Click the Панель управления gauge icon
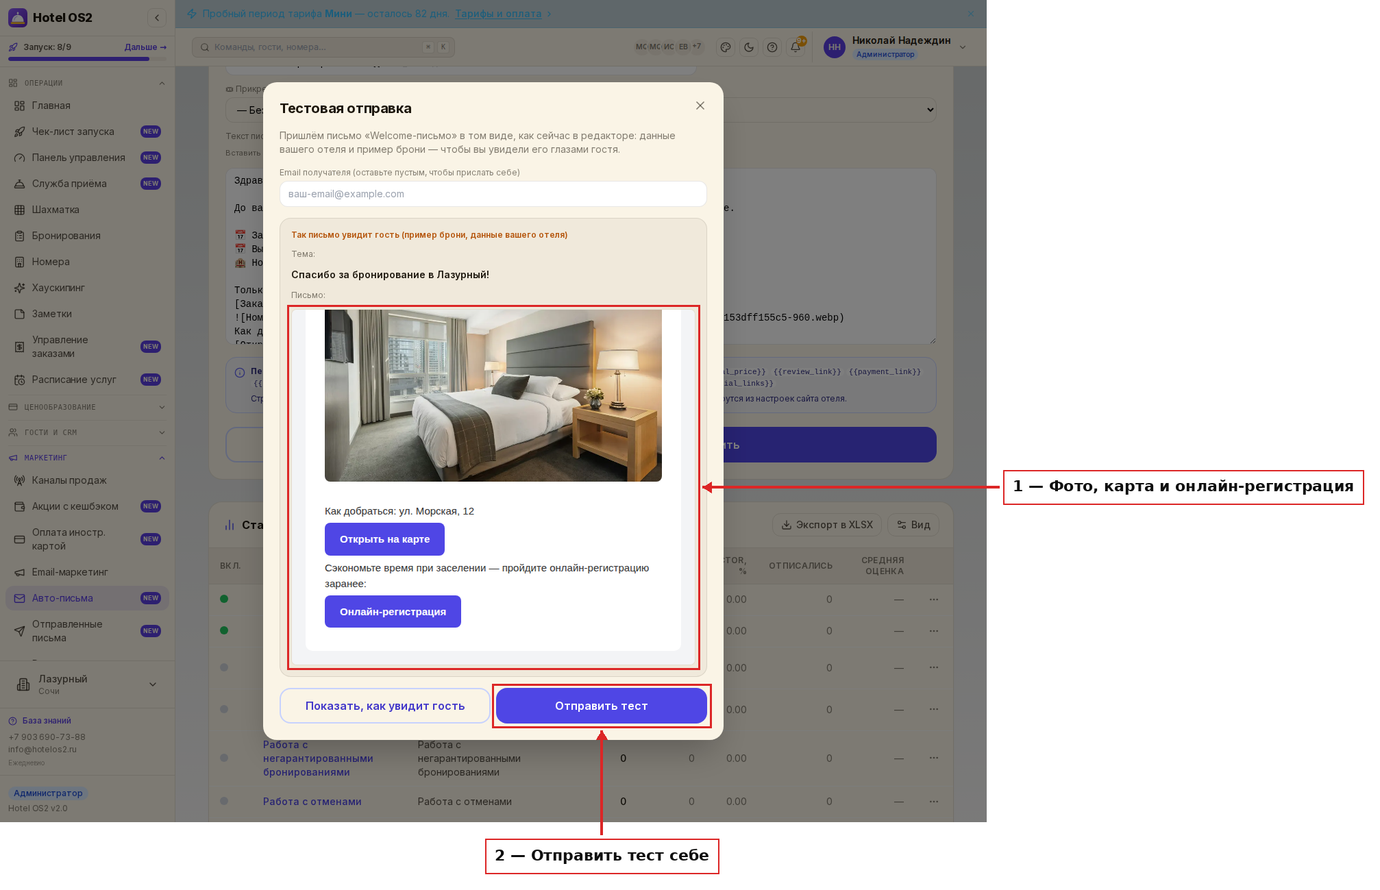 click(x=19, y=158)
